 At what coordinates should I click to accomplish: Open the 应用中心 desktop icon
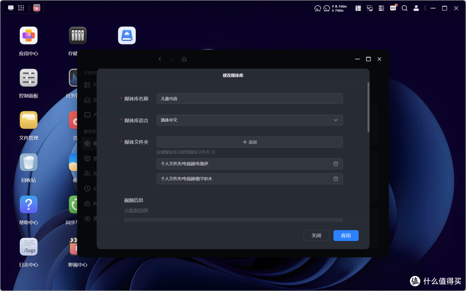pyautogui.click(x=28, y=36)
